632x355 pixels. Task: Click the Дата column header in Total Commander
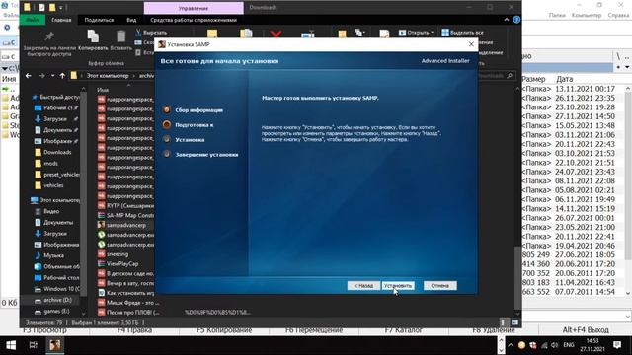click(x=564, y=79)
